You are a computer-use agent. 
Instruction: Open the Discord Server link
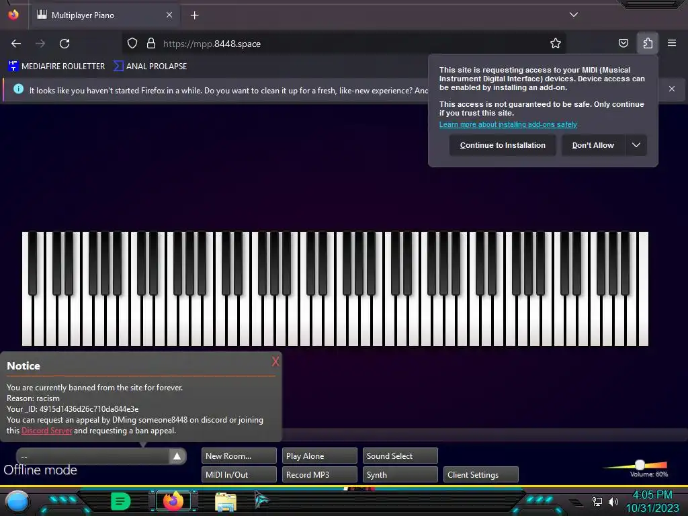[46, 431]
